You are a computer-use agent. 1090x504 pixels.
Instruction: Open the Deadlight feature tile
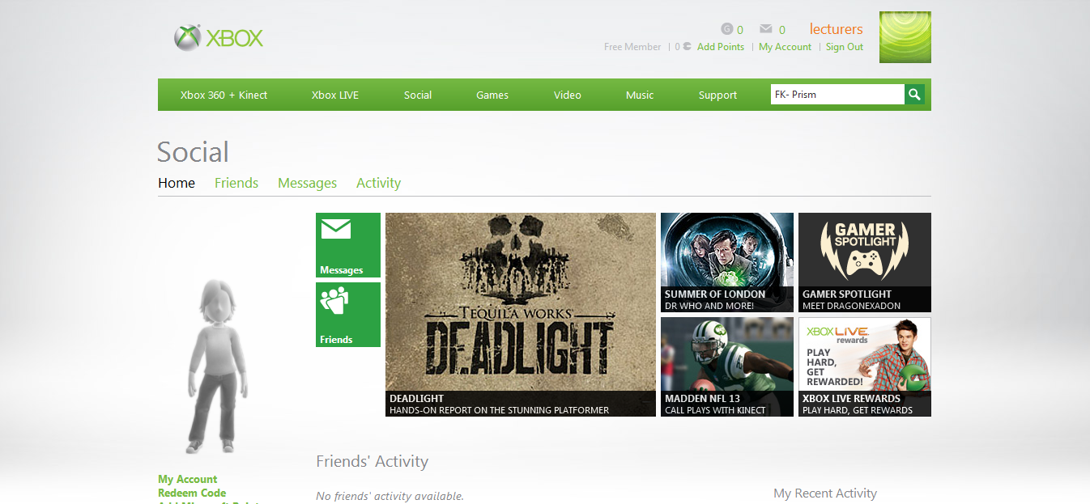[x=521, y=315]
